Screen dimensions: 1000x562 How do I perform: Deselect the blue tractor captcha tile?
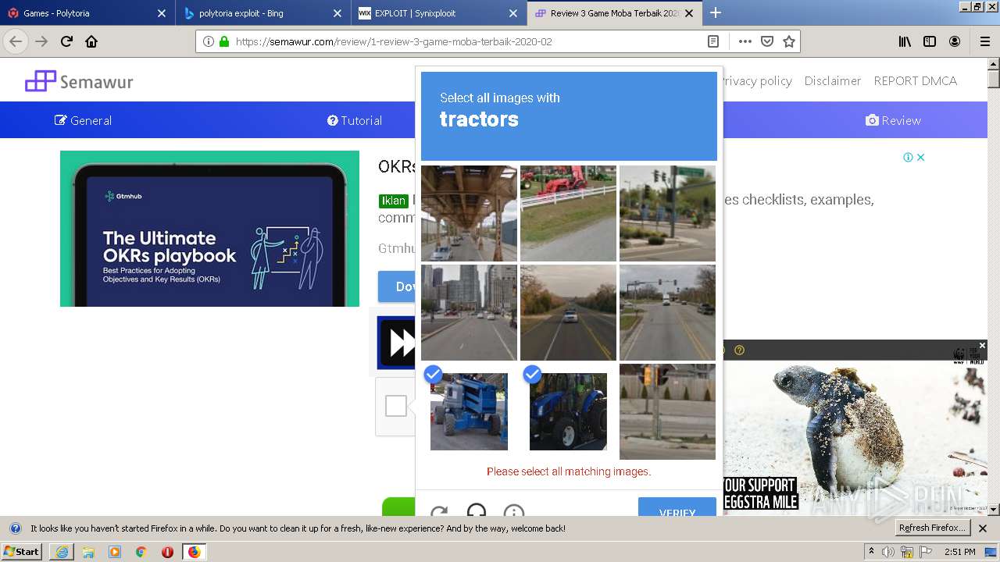(x=568, y=411)
